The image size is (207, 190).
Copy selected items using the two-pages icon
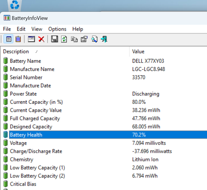[x=74, y=39]
